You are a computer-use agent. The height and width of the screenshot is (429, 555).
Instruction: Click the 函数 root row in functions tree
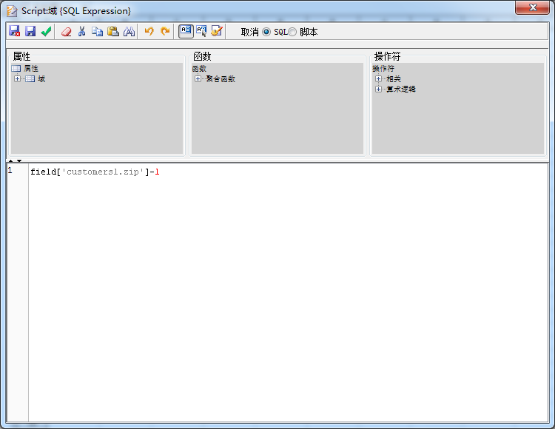[199, 68]
